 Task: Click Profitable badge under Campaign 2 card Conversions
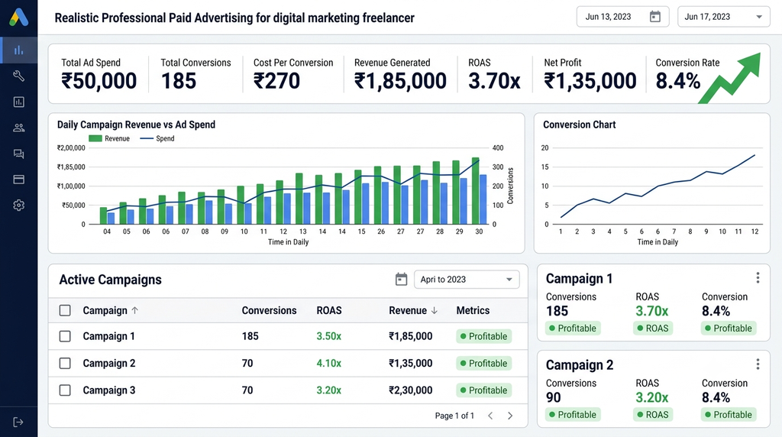click(573, 415)
